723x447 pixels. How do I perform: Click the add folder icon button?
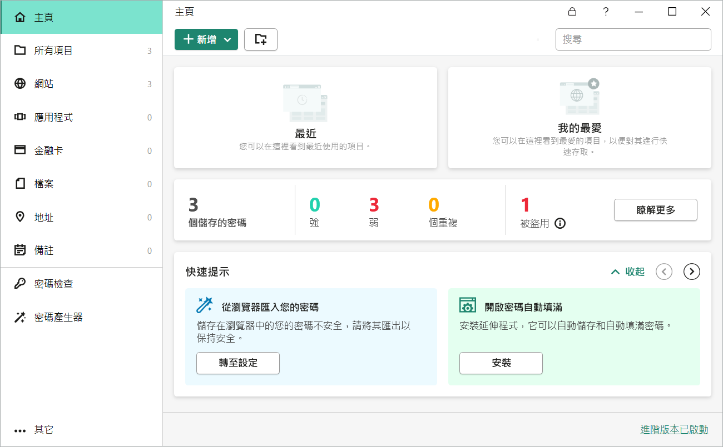[260, 39]
